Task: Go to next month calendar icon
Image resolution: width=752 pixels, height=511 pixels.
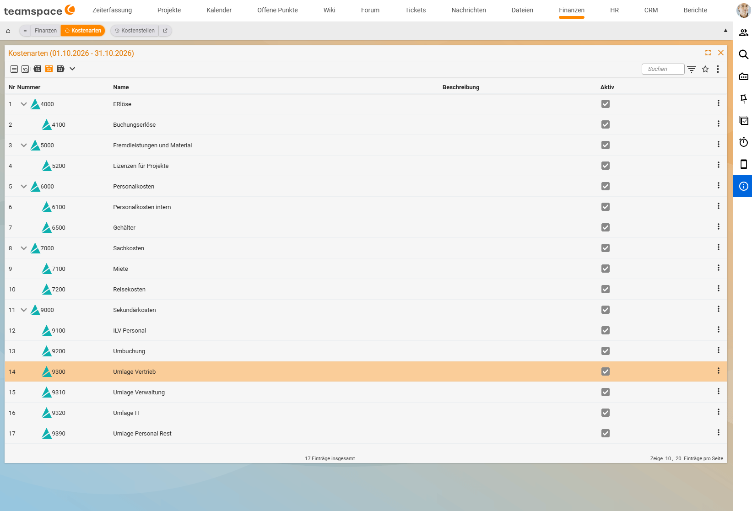Action: click(x=60, y=69)
